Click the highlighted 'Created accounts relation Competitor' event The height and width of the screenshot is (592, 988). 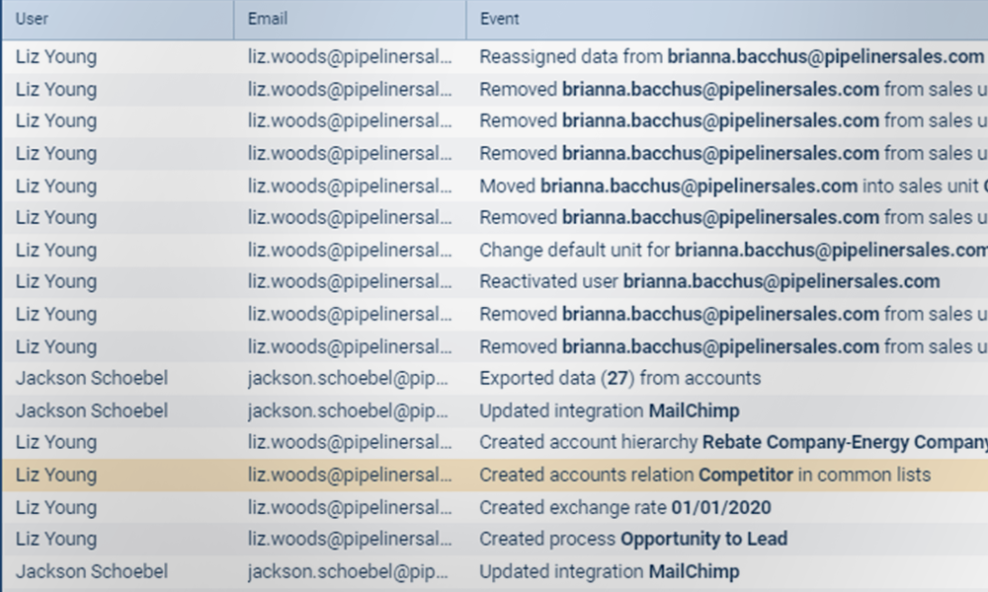pyautogui.click(x=704, y=475)
